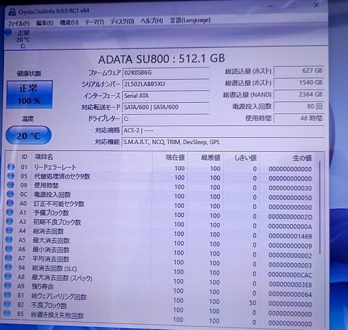Open the テーマ(T) menu
Viewport: 348px width, 330px height.
tap(94, 22)
